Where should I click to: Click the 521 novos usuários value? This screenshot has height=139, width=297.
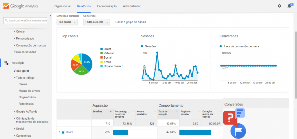[x=151, y=124]
